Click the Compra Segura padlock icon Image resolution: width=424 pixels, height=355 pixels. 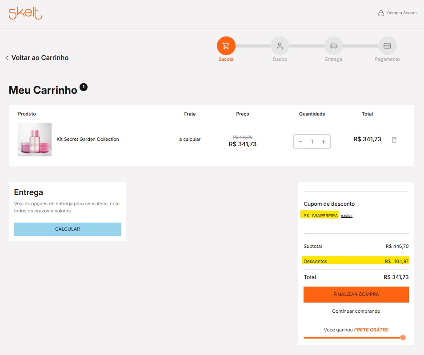pos(381,13)
